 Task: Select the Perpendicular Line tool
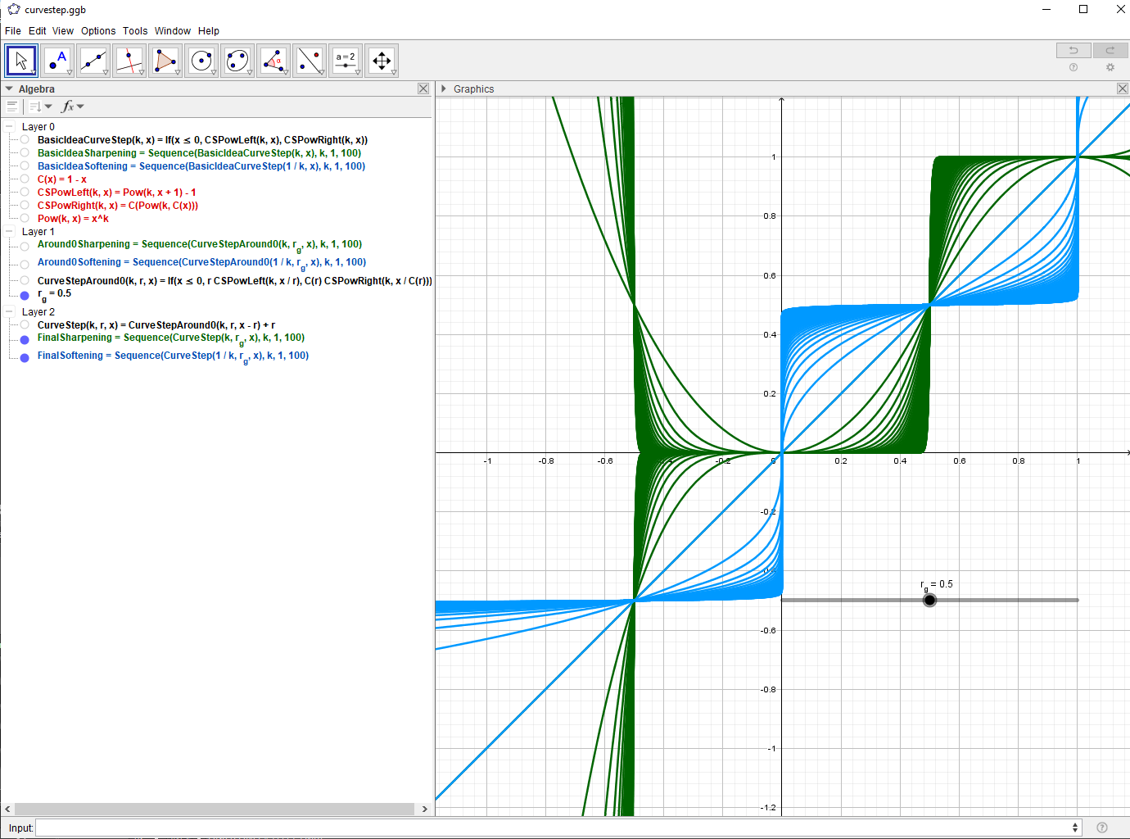(x=129, y=61)
